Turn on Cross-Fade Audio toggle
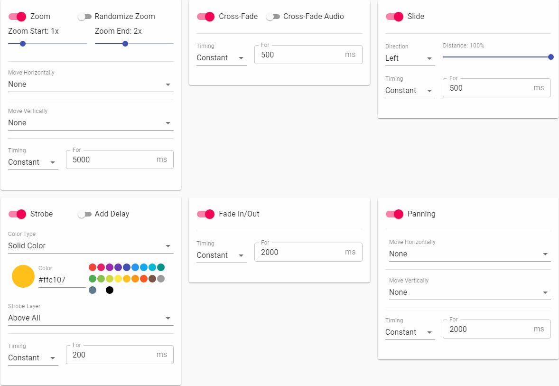Image resolution: width=559 pixels, height=386 pixels. coord(273,17)
